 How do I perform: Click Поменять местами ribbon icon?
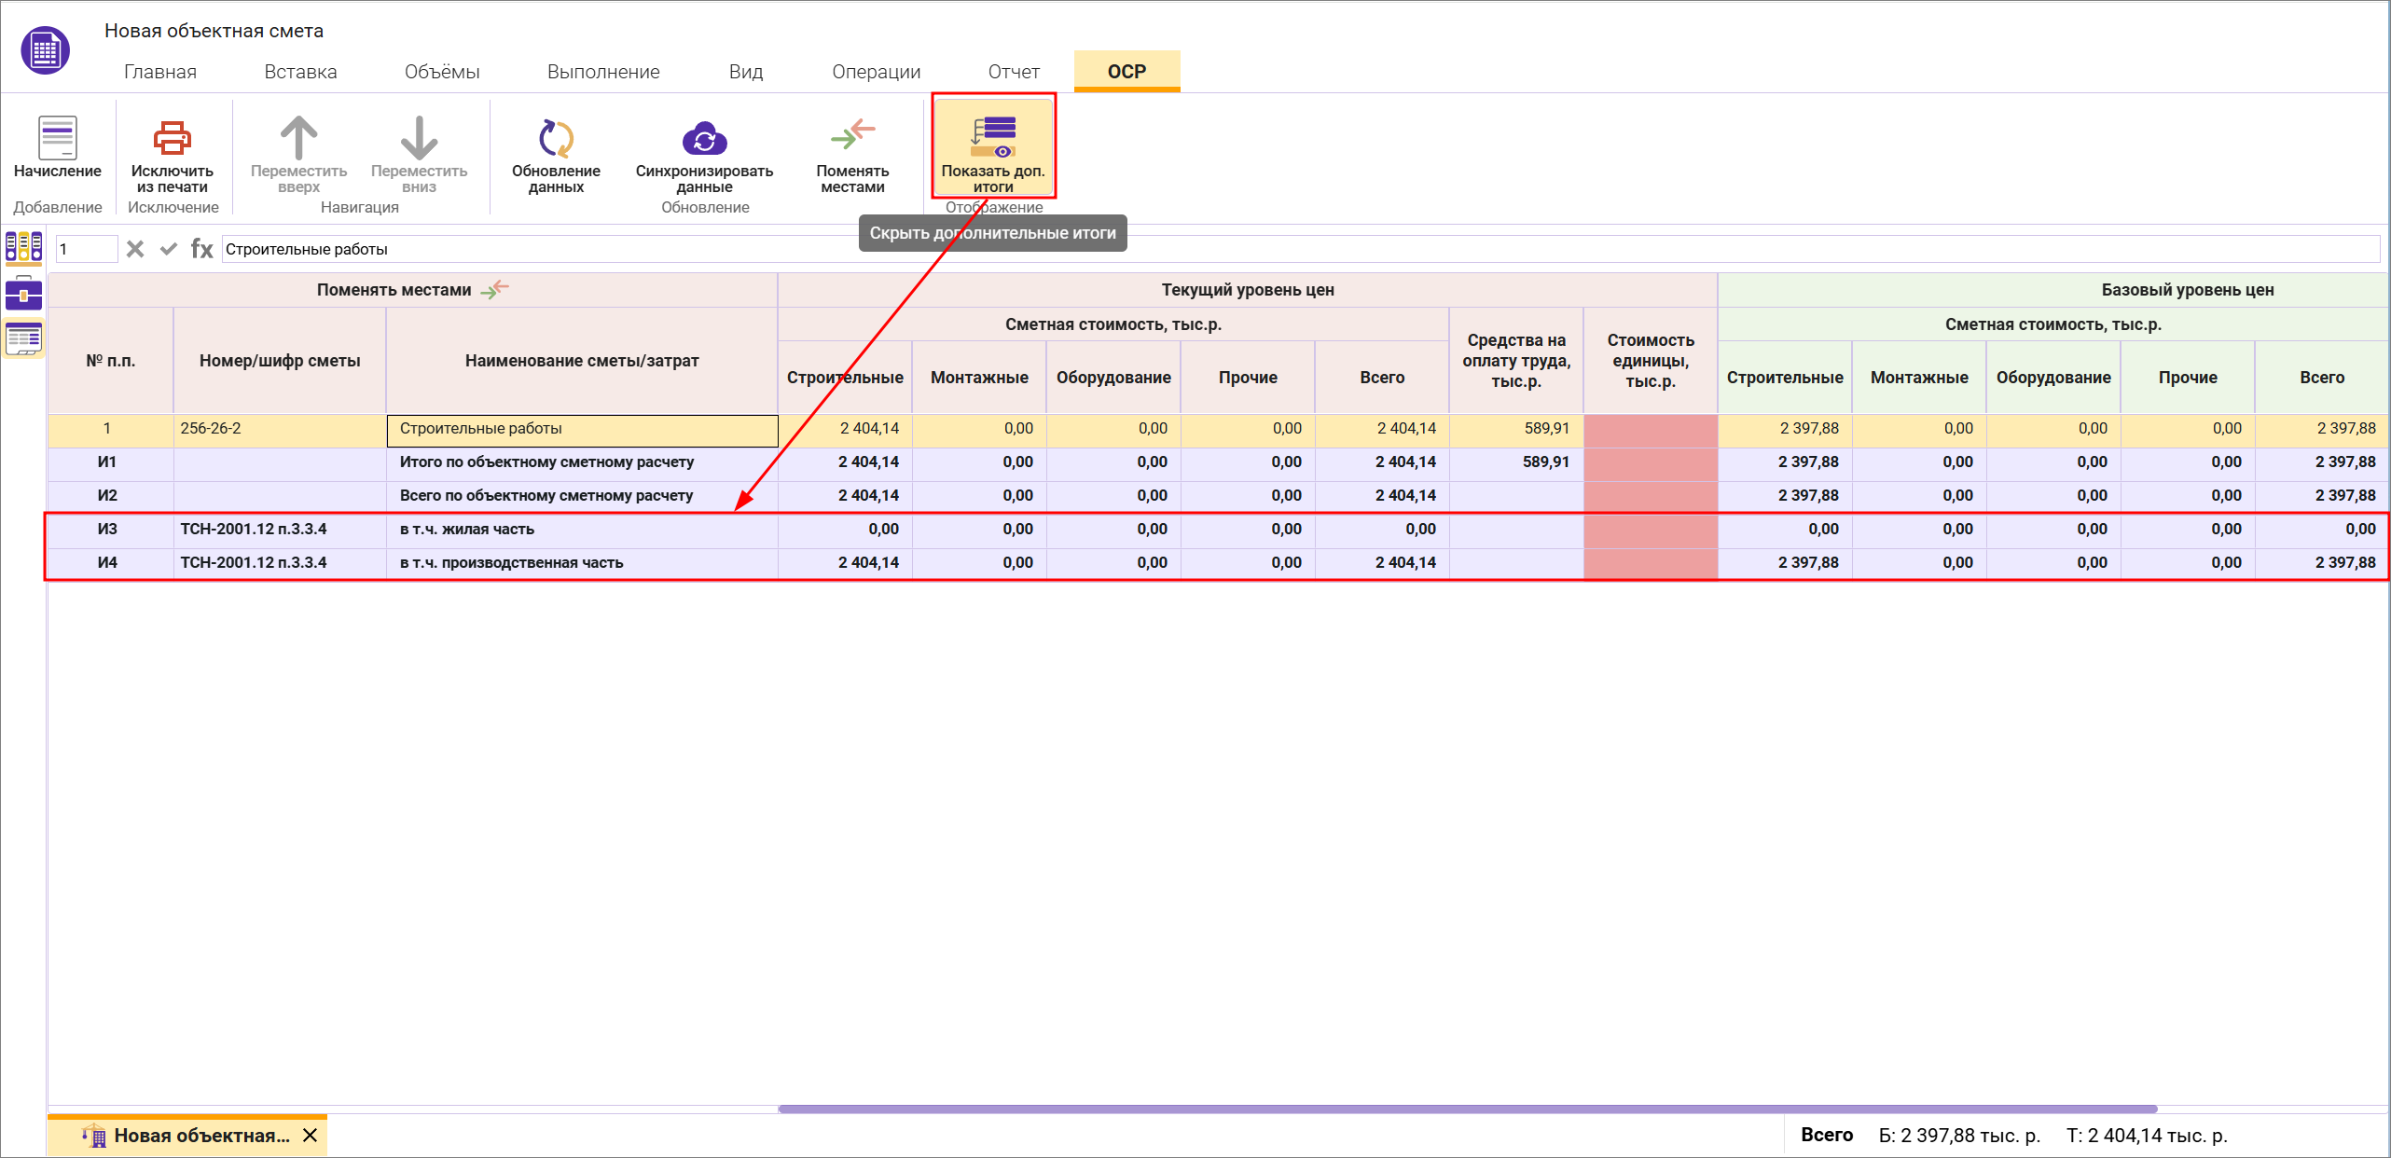tap(852, 136)
